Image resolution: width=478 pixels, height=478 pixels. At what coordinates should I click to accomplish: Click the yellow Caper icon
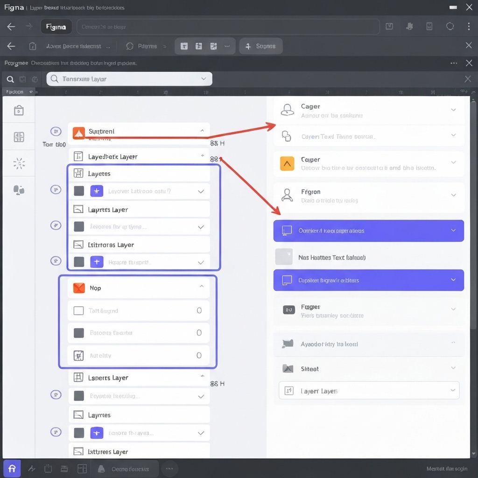pyautogui.click(x=287, y=163)
